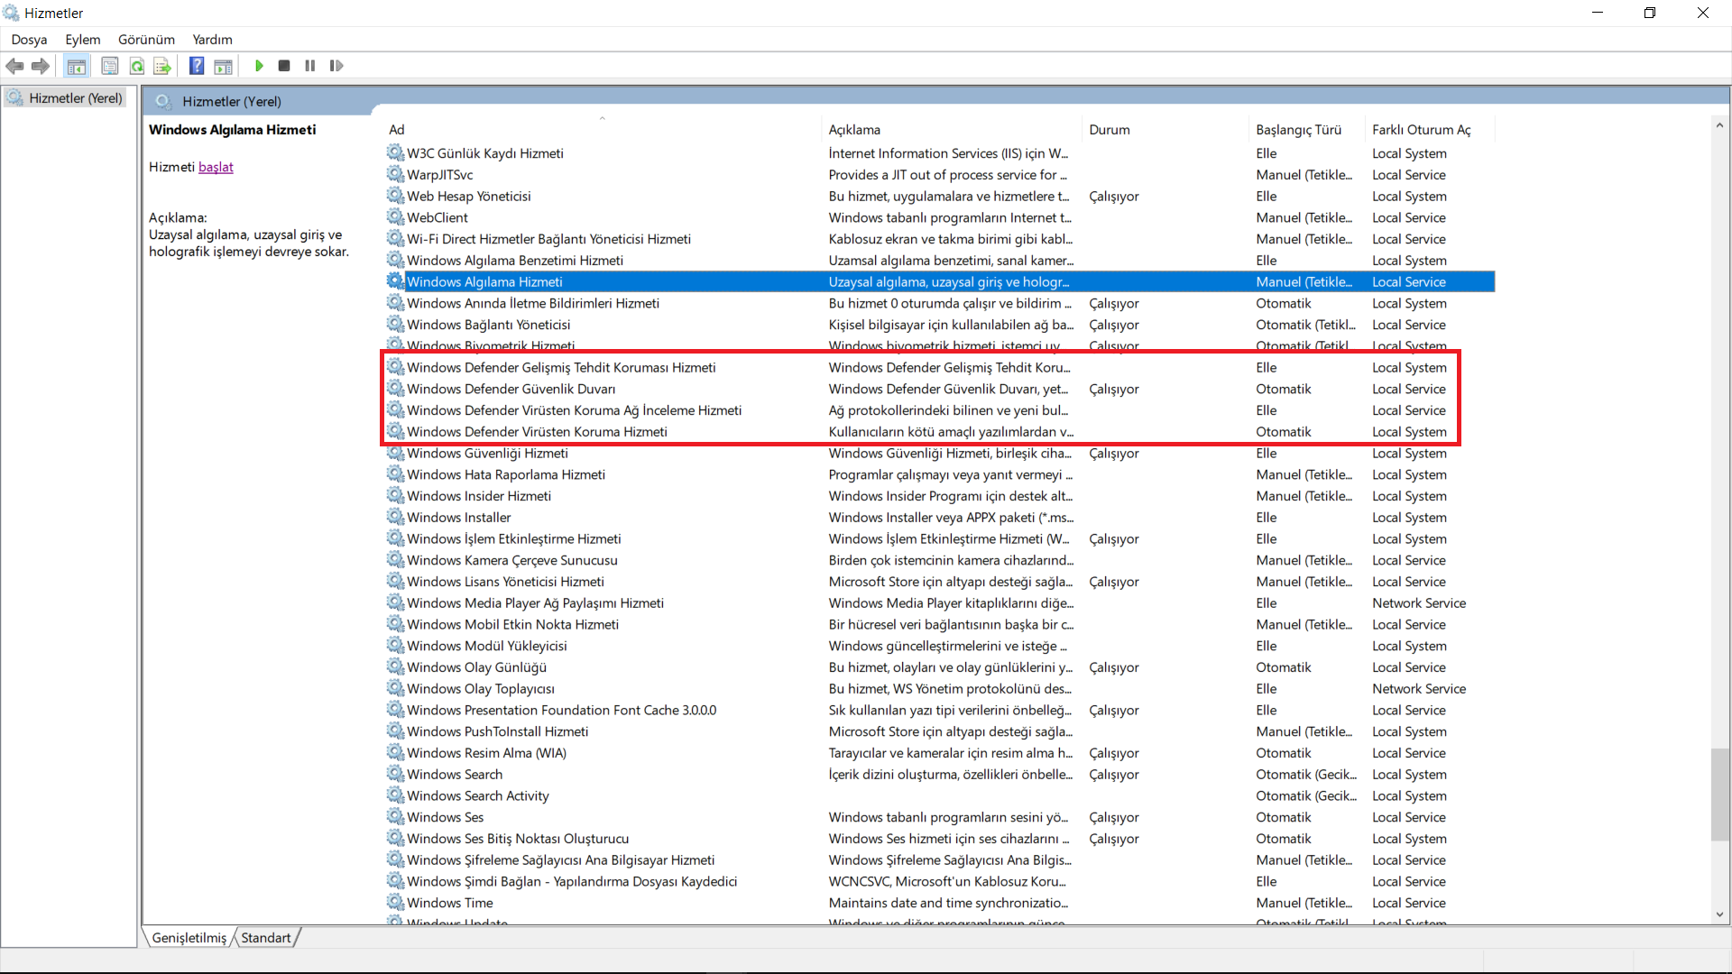Image resolution: width=1732 pixels, height=974 pixels.
Task: Click gear icon beside Windows Modül Yükleyicisi
Action: point(395,646)
